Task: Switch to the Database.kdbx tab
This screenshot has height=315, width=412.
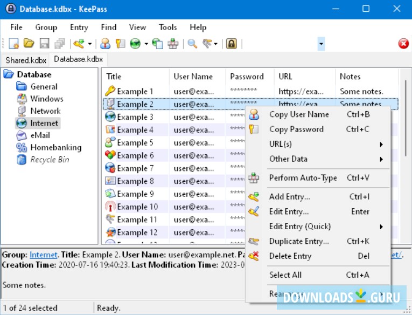Action: click(78, 59)
